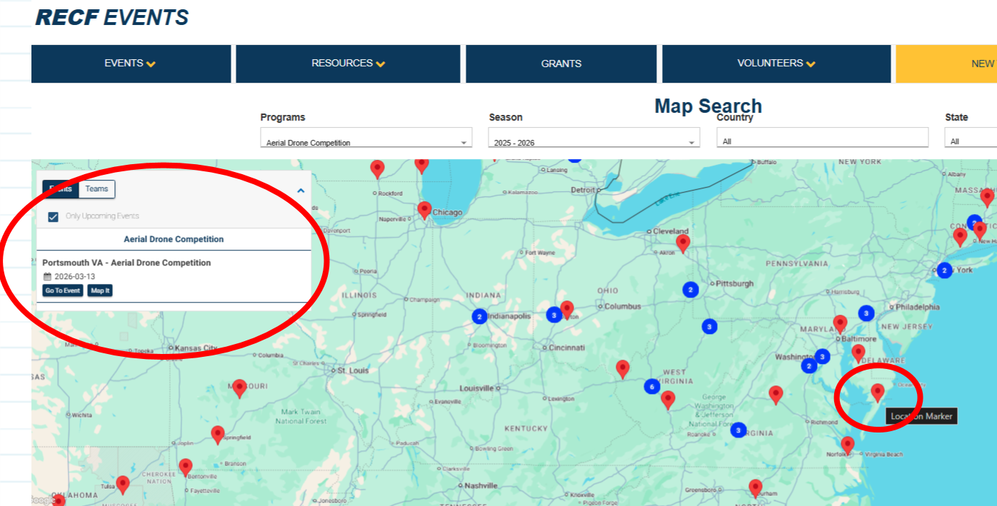Click the red pin at Baltimore
Image resolution: width=997 pixels, height=506 pixels.
(x=840, y=323)
